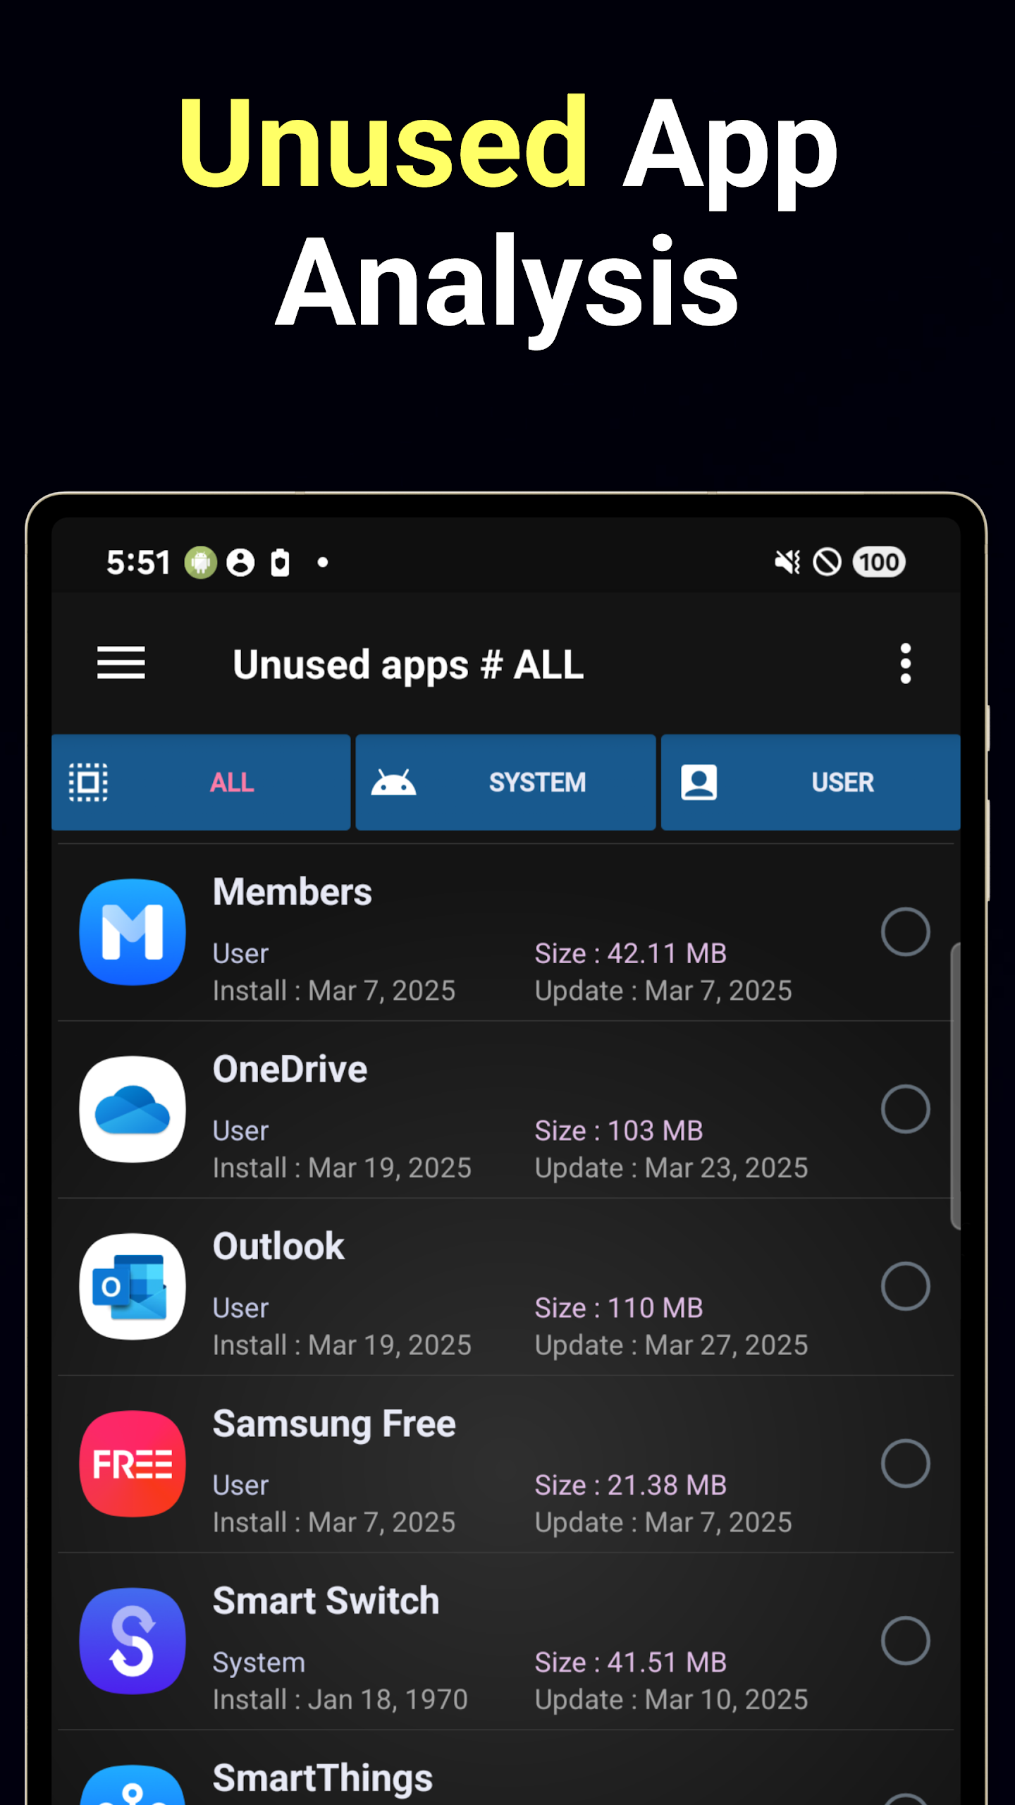The width and height of the screenshot is (1015, 1805).
Task: Click 'Size : 42.11 MB' text
Action: pyautogui.click(x=631, y=953)
